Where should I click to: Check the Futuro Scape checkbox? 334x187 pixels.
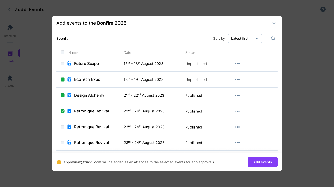[63, 64]
